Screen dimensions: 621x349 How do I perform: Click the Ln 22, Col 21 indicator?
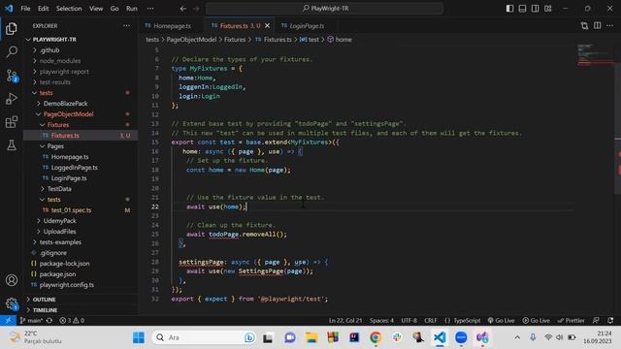(345, 321)
